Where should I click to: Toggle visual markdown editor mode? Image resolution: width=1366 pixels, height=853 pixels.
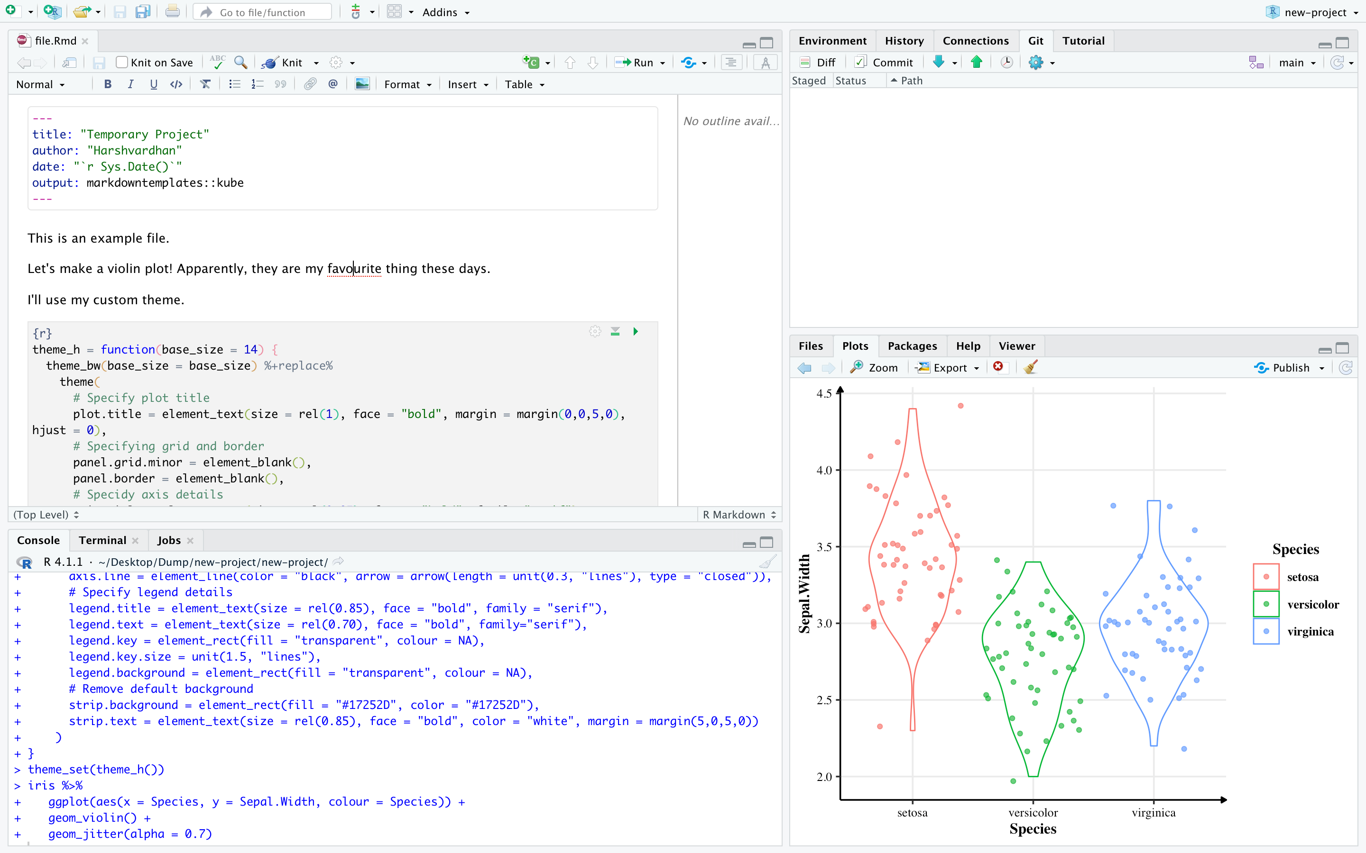point(766,62)
